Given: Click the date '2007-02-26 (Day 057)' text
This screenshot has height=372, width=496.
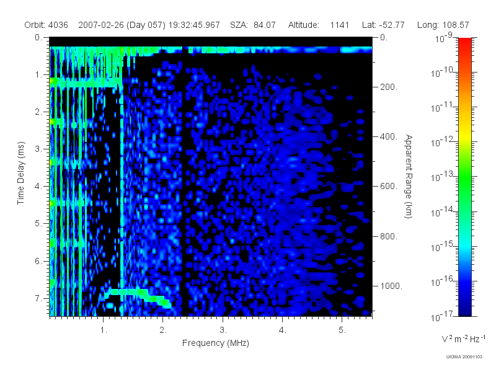Looking at the screenshot, I should tap(122, 25).
